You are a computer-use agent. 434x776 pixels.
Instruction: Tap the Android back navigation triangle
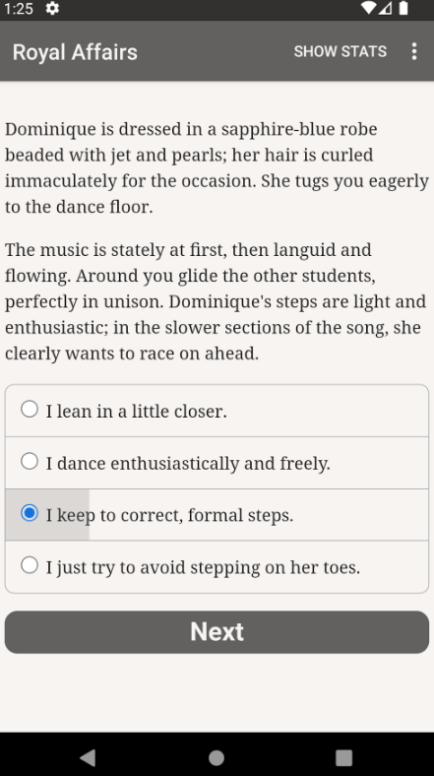click(x=88, y=757)
